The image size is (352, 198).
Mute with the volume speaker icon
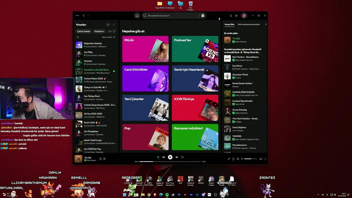click(242, 159)
